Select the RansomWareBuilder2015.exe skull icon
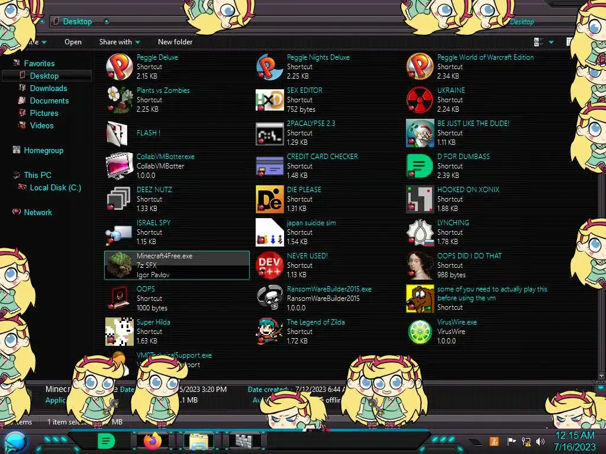The height and width of the screenshot is (454, 606). click(x=270, y=298)
